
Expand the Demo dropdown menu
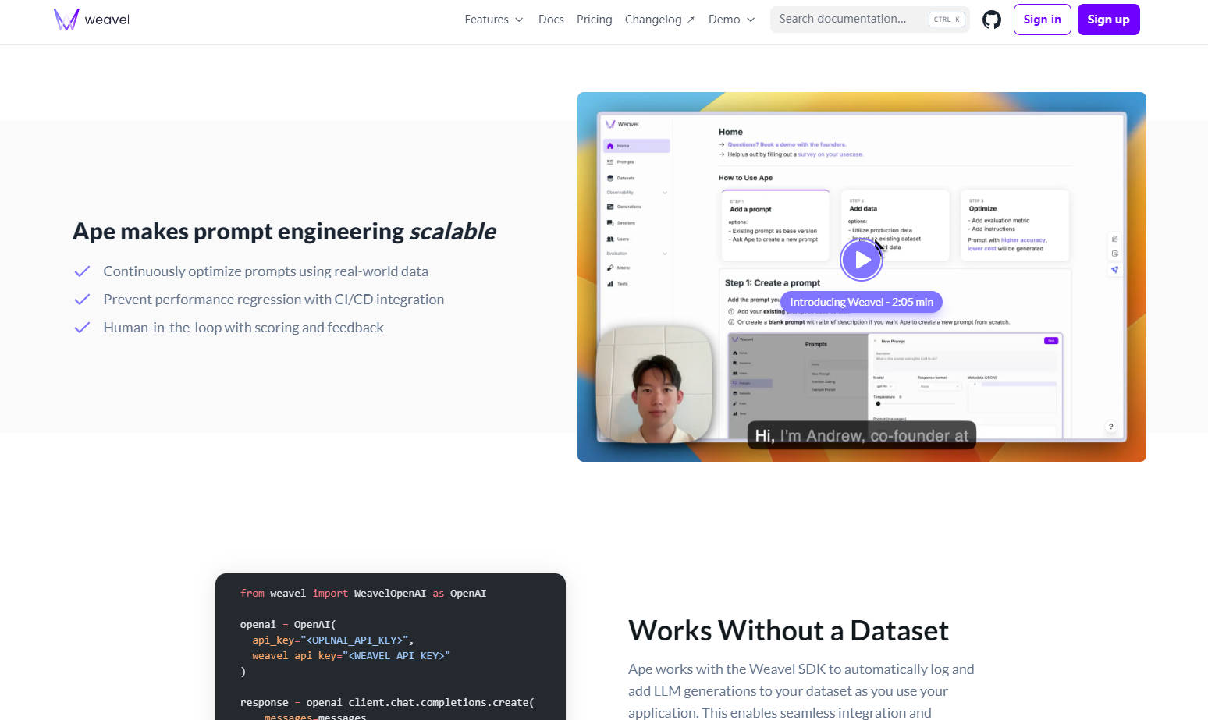click(732, 20)
